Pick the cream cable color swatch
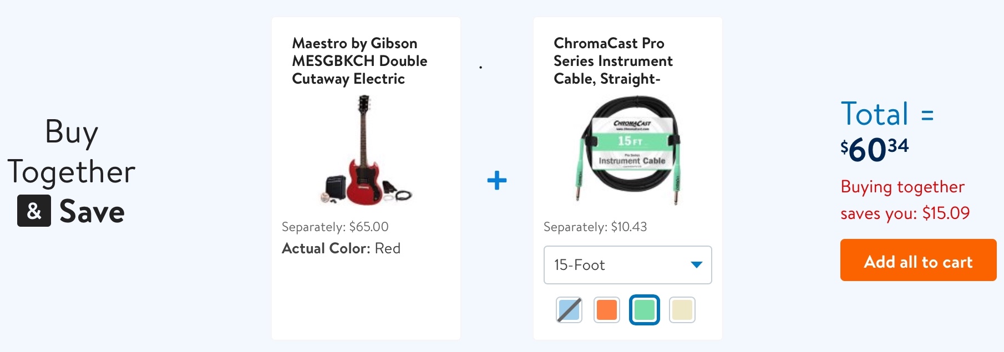1004x352 pixels. pos(682,310)
